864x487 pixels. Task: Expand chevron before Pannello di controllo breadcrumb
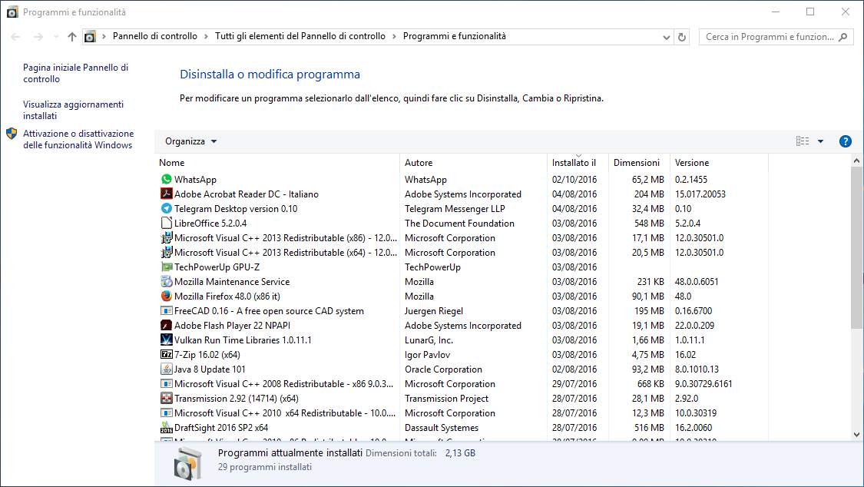click(104, 36)
